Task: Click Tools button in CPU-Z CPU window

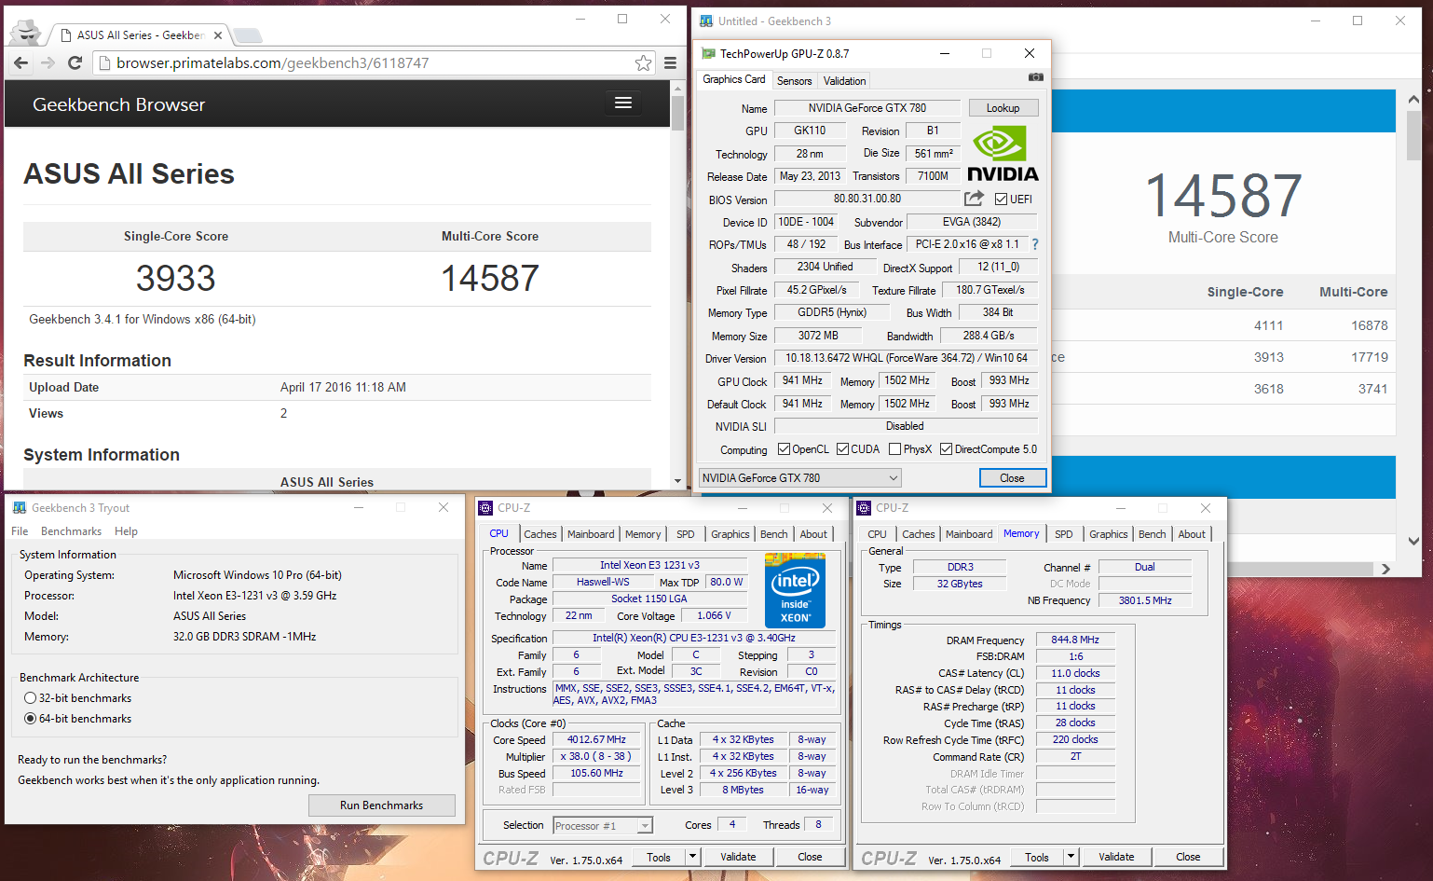Action: pos(659,857)
